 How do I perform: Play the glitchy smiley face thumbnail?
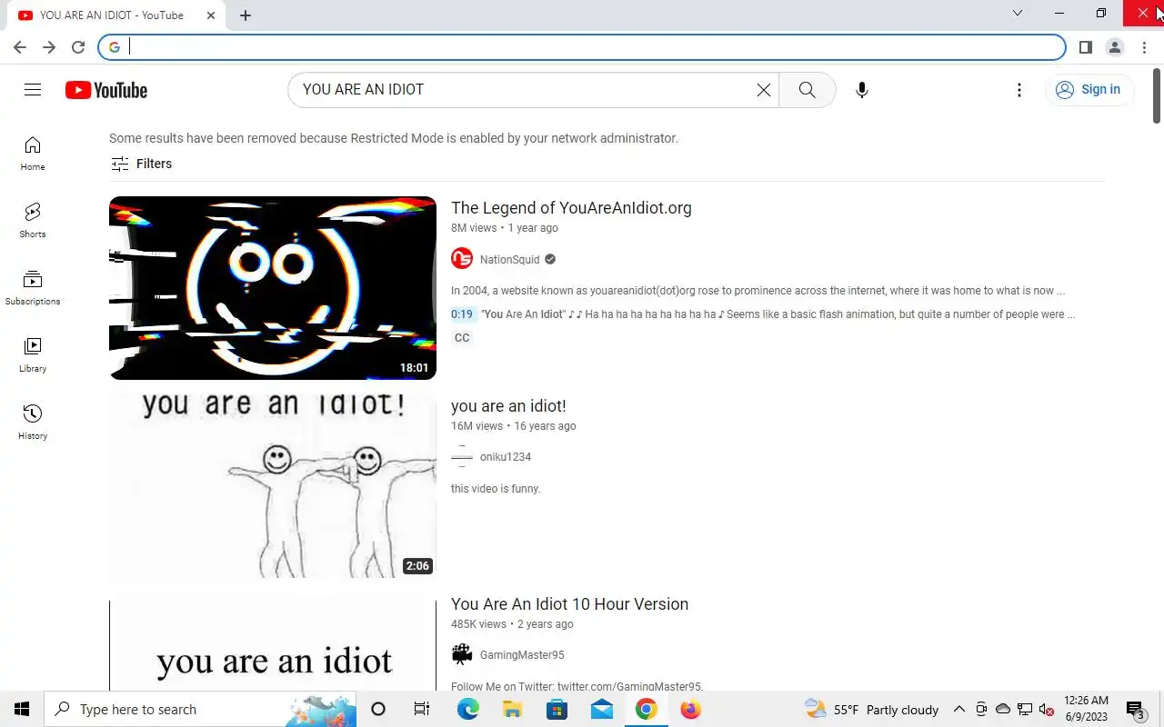point(273,288)
